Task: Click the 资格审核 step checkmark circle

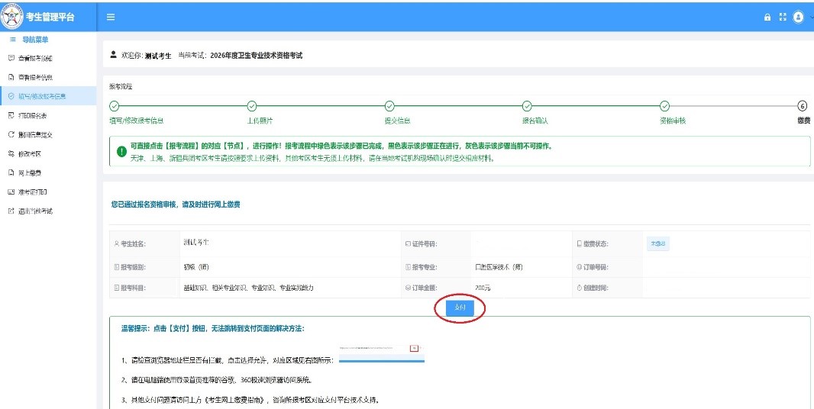Action: pos(664,106)
